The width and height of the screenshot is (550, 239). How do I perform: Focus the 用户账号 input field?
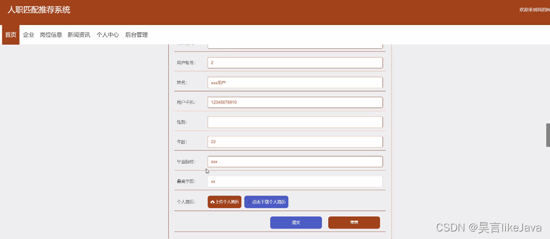pos(295,63)
